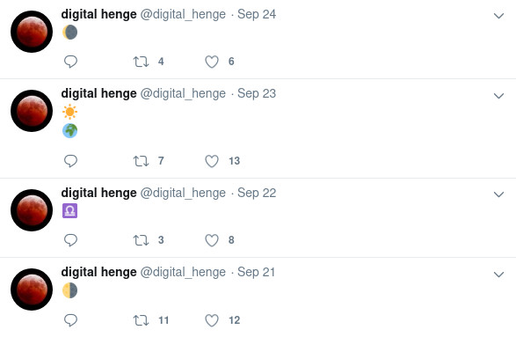Open the Sep 24 tweet options chevron
This screenshot has width=516, height=337.
click(x=499, y=16)
